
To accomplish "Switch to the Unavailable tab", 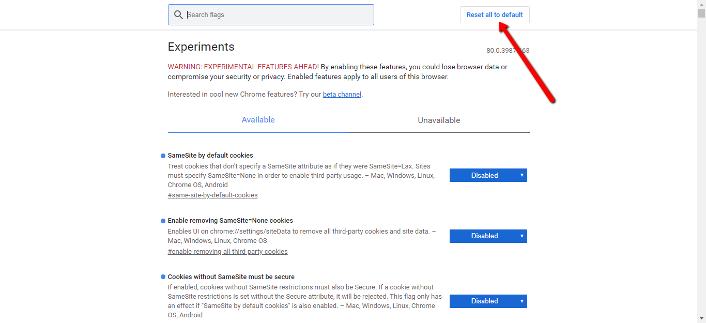I will [439, 120].
